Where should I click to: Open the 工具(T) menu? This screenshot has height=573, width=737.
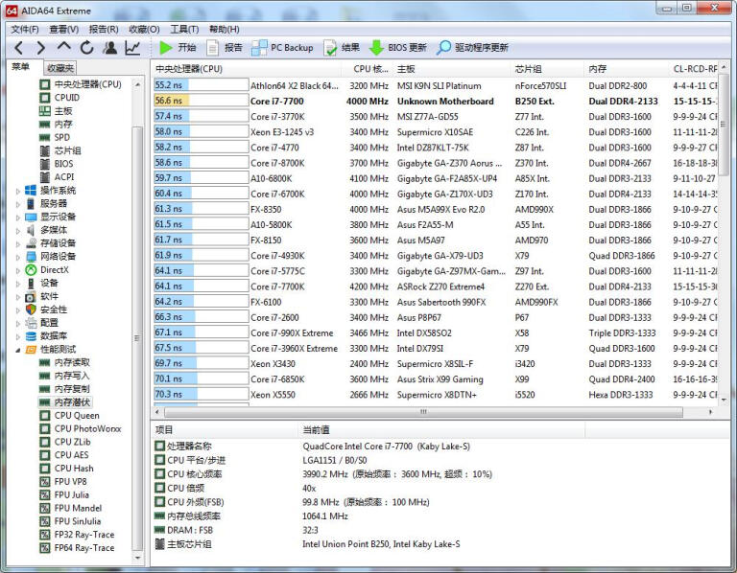coord(184,29)
